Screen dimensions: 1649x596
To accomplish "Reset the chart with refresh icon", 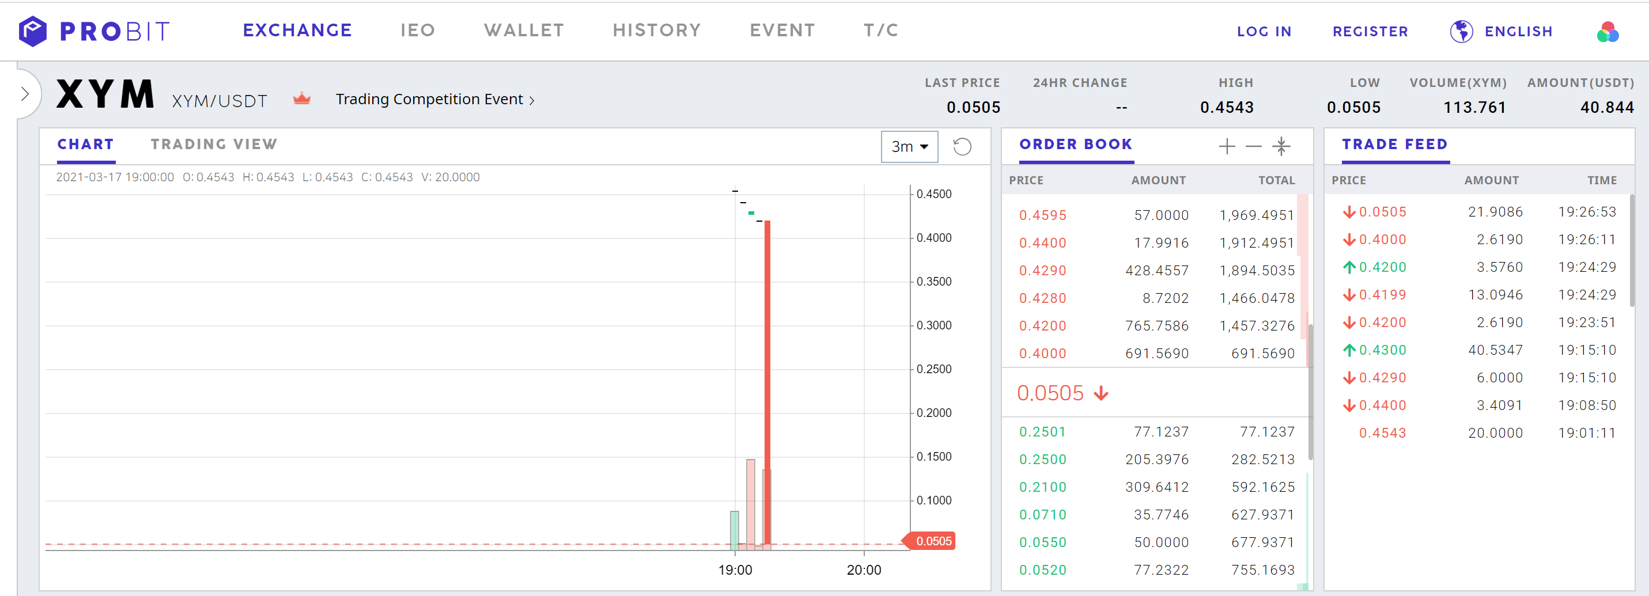I will (x=962, y=146).
